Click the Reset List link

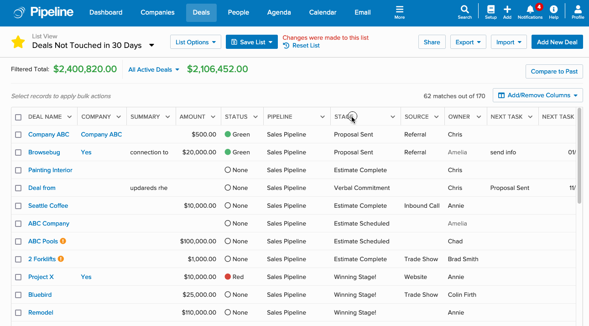point(301,45)
